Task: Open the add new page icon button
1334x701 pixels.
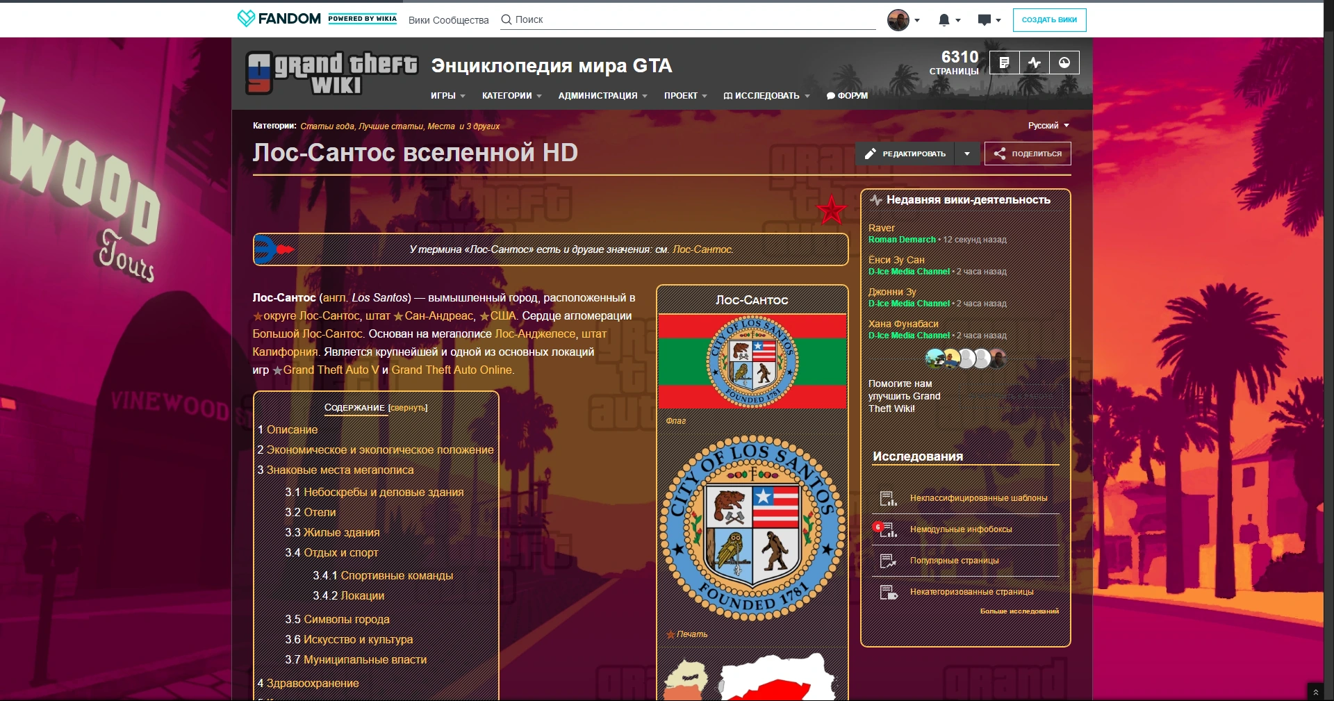Action: 1004,63
